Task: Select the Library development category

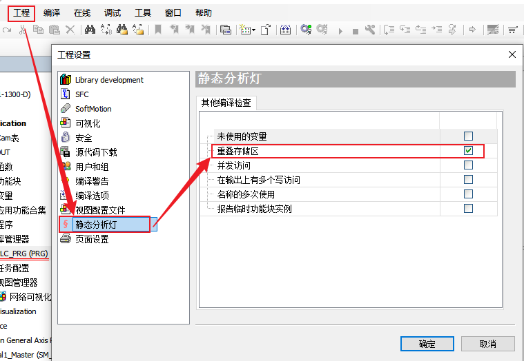Action: click(x=108, y=80)
